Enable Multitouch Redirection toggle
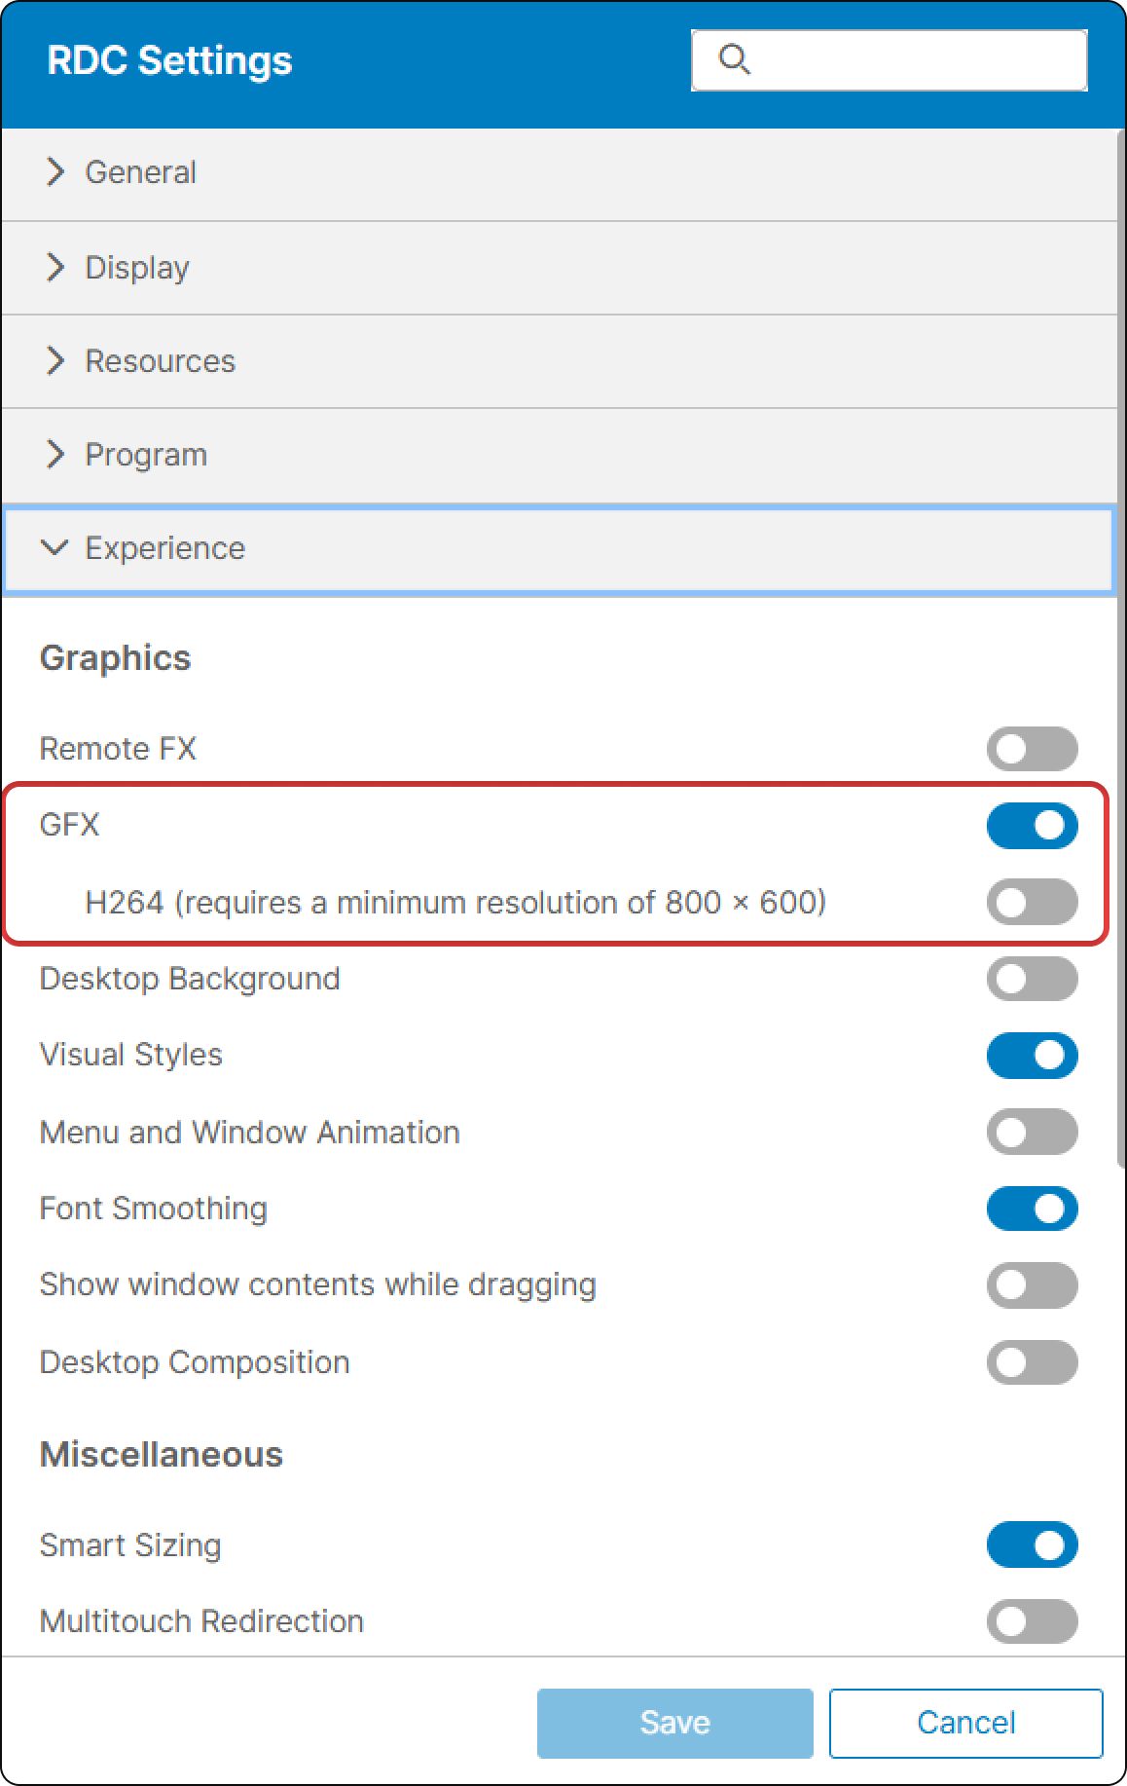 (x=1032, y=1621)
